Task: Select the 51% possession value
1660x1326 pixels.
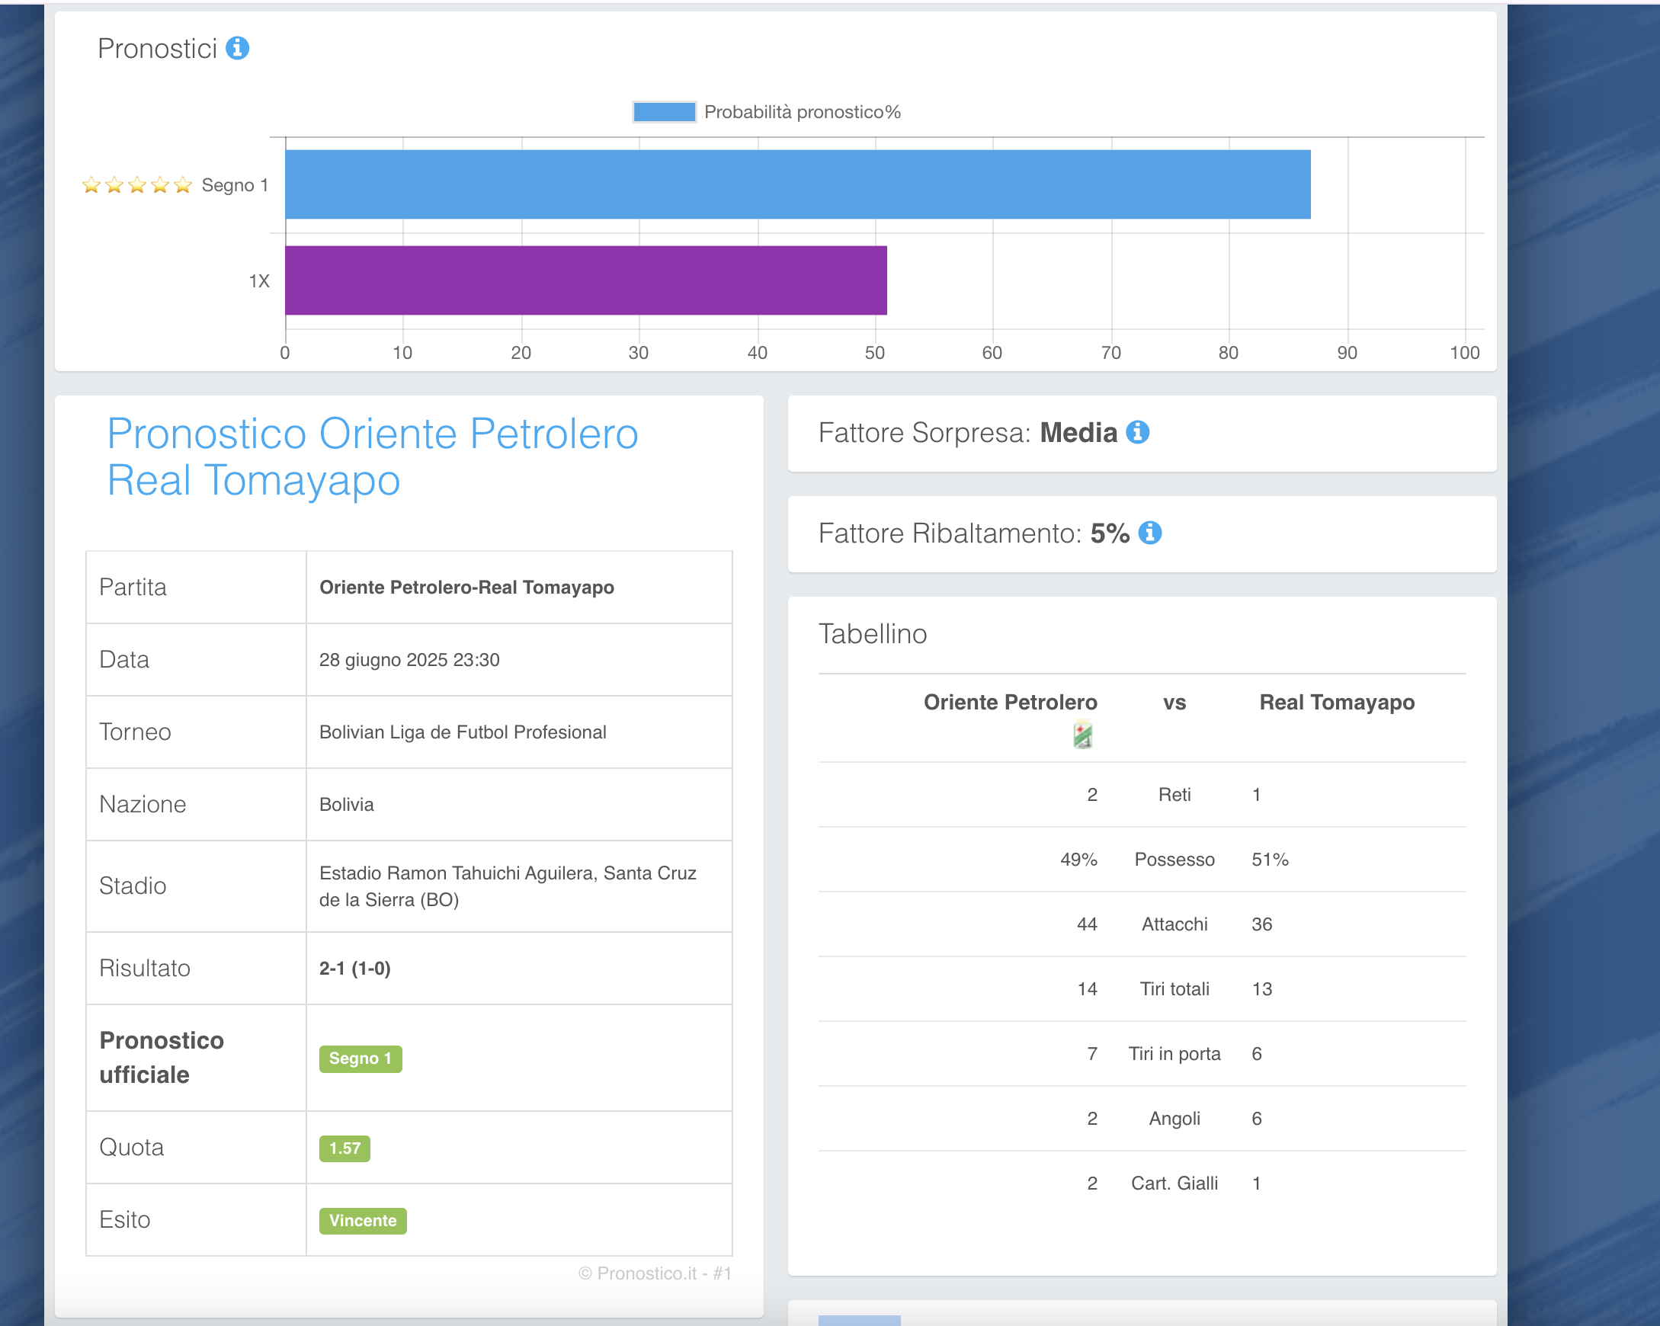Action: [x=1270, y=860]
